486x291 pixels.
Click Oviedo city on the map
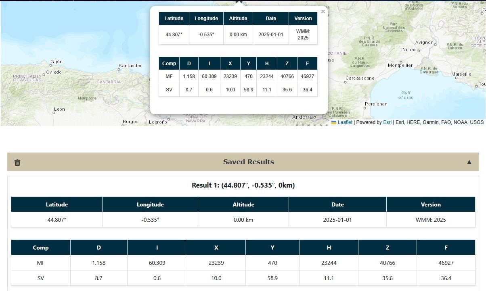[54, 72]
